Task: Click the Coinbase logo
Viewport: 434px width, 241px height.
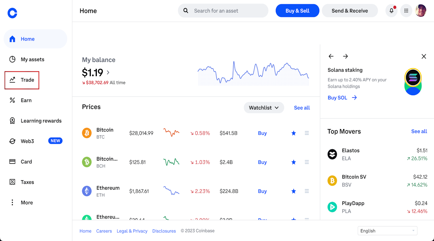Action: (x=13, y=13)
